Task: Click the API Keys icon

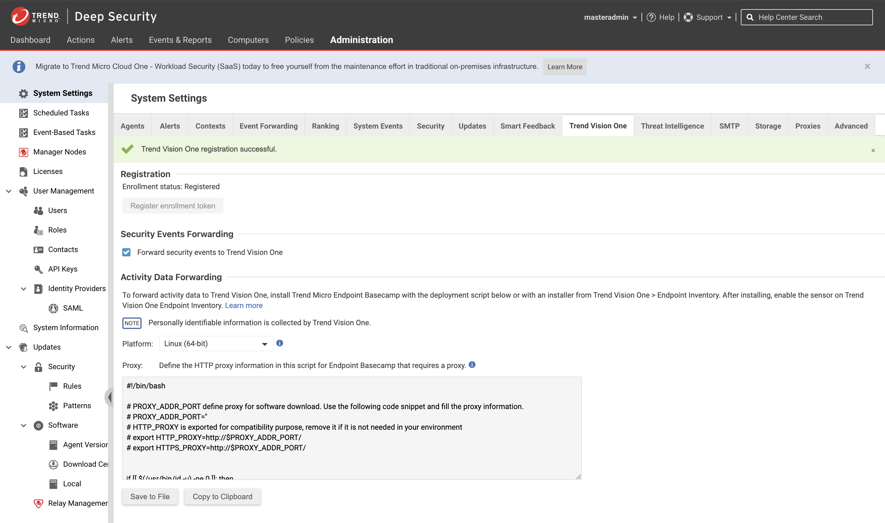Action: [x=38, y=269]
